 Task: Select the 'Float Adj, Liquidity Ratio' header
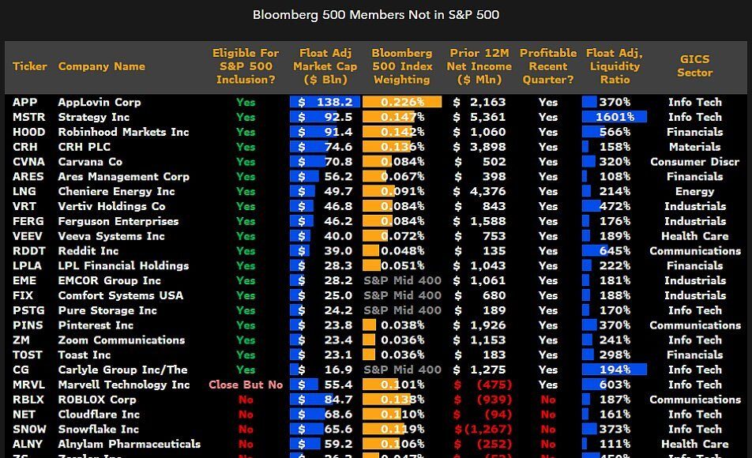coord(615,66)
